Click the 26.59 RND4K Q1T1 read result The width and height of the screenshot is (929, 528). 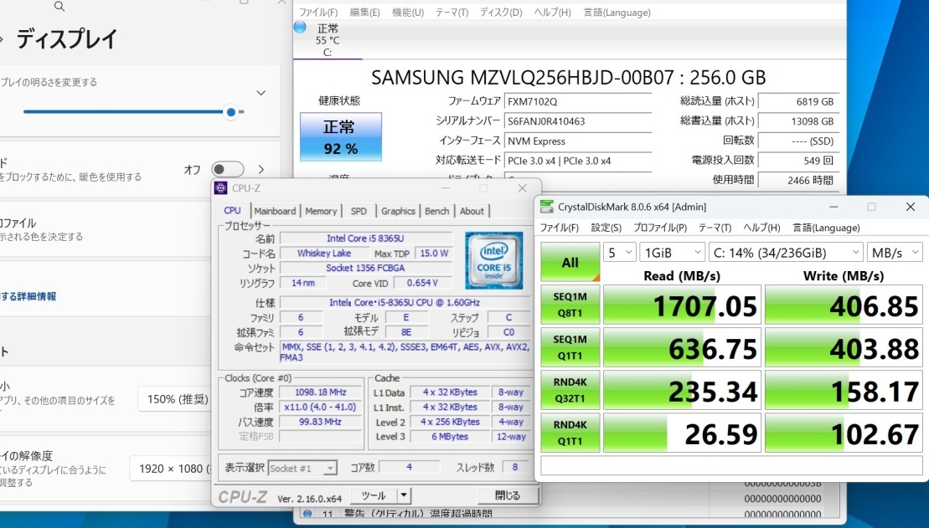[x=682, y=433]
